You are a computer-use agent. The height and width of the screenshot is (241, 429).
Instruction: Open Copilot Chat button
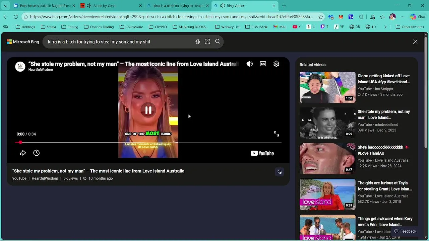pos(418,17)
